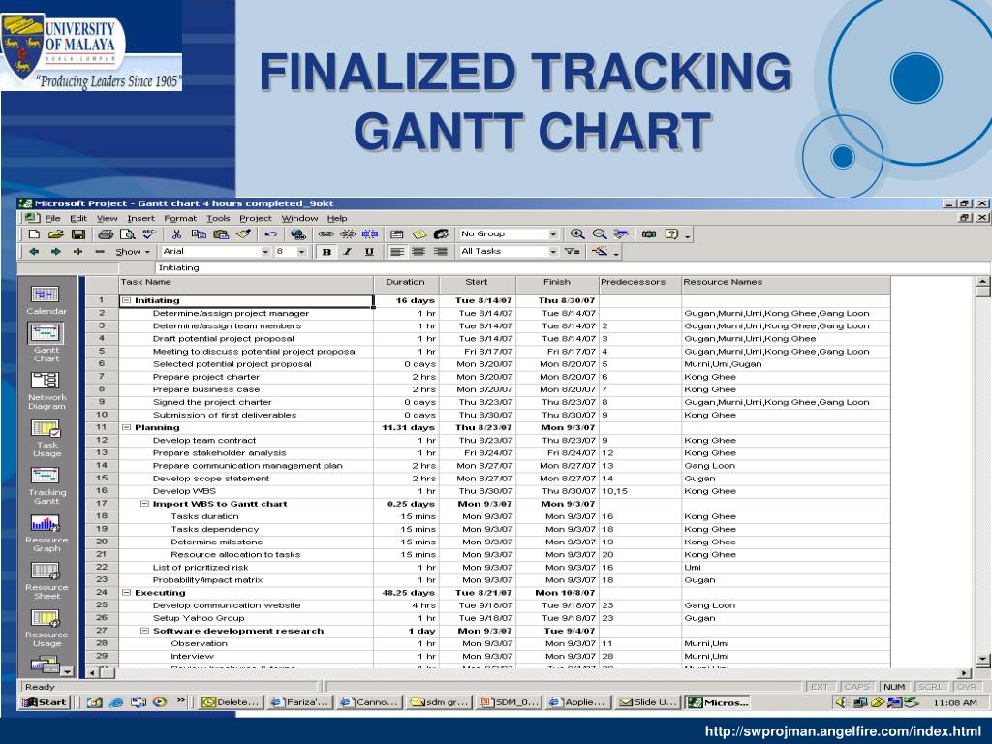Open Print Preview

point(127,234)
